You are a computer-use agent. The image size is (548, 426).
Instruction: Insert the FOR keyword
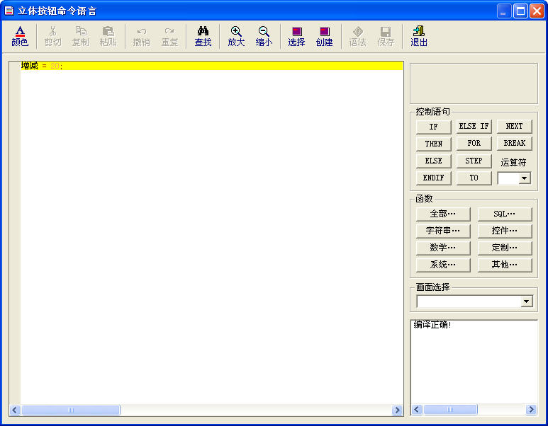(474, 144)
